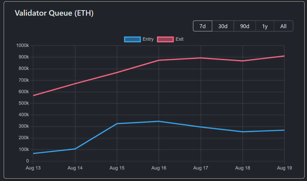The width and height of the screenshot is (307, 181).
Task: Click Entry line point at Aug 15
Action: click(x=117, y=124)
